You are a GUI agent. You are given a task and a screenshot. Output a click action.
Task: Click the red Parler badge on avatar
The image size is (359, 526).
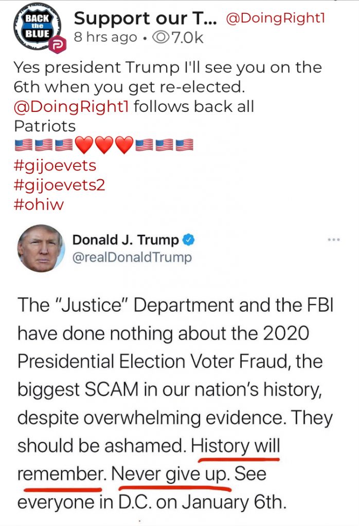point(56,45)
